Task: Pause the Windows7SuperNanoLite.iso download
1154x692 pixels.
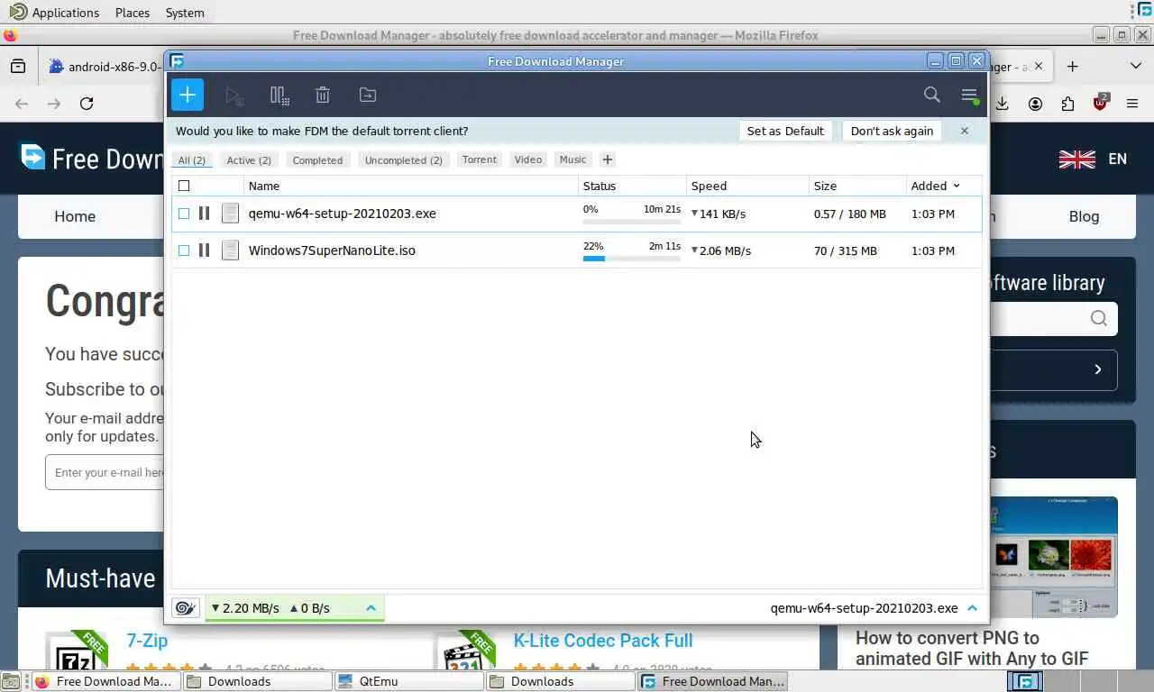Action: pos(204,250)
